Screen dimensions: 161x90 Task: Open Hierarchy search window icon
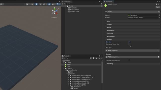pos(101,4)
